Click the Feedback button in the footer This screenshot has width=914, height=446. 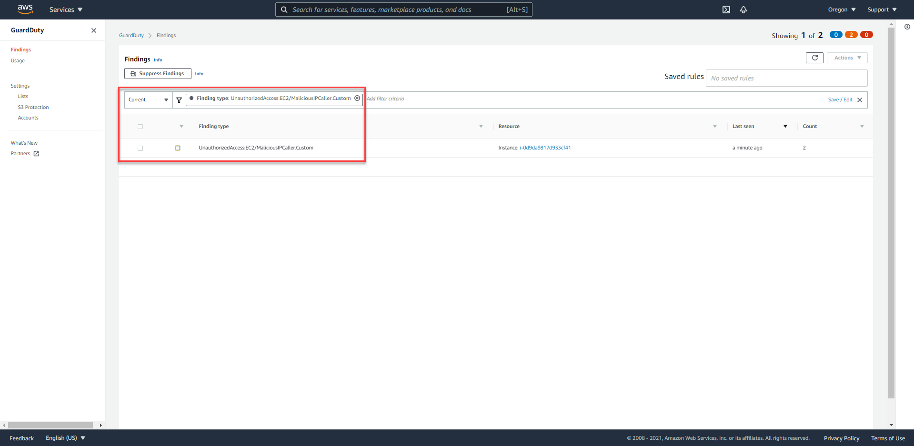pos(21,438)
